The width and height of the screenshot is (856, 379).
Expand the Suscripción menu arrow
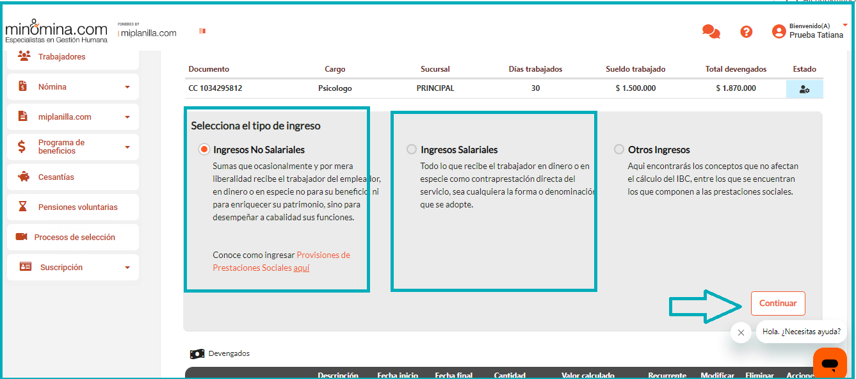point(127,268)
